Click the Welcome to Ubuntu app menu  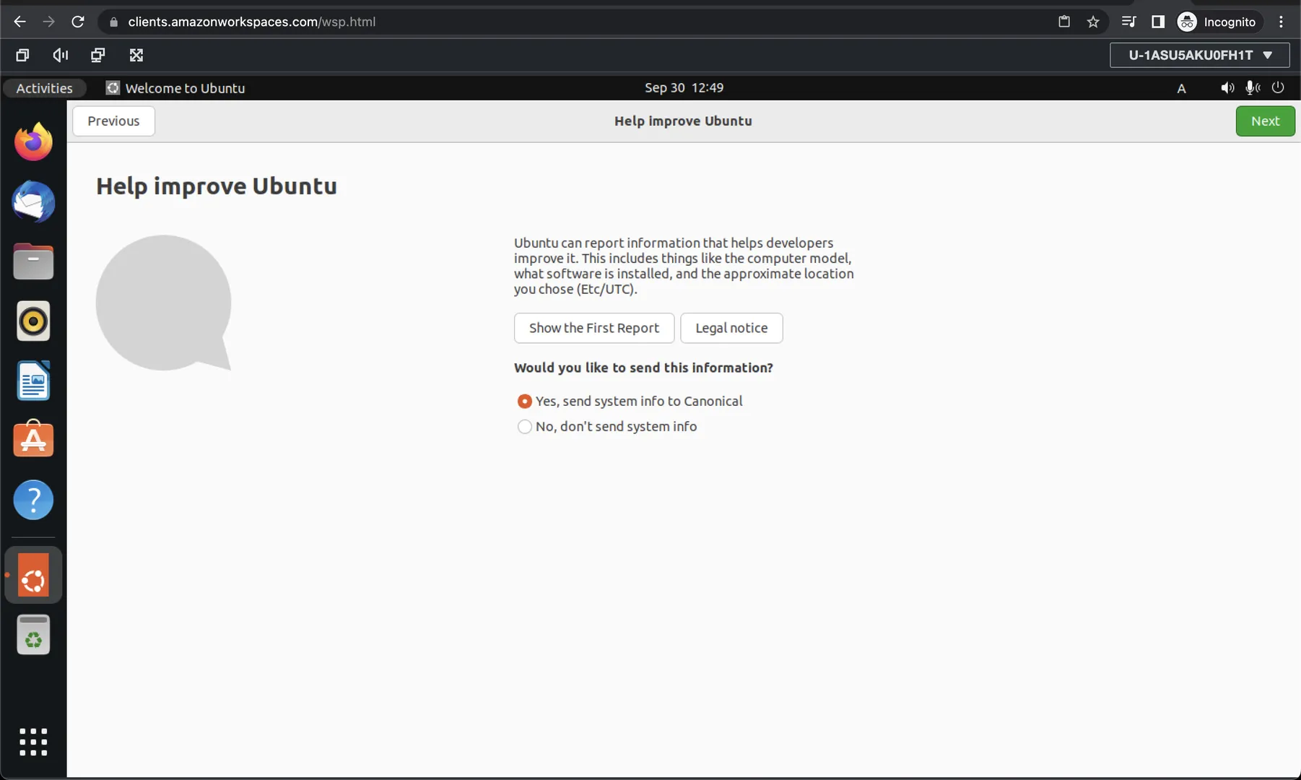click(175, 88)
